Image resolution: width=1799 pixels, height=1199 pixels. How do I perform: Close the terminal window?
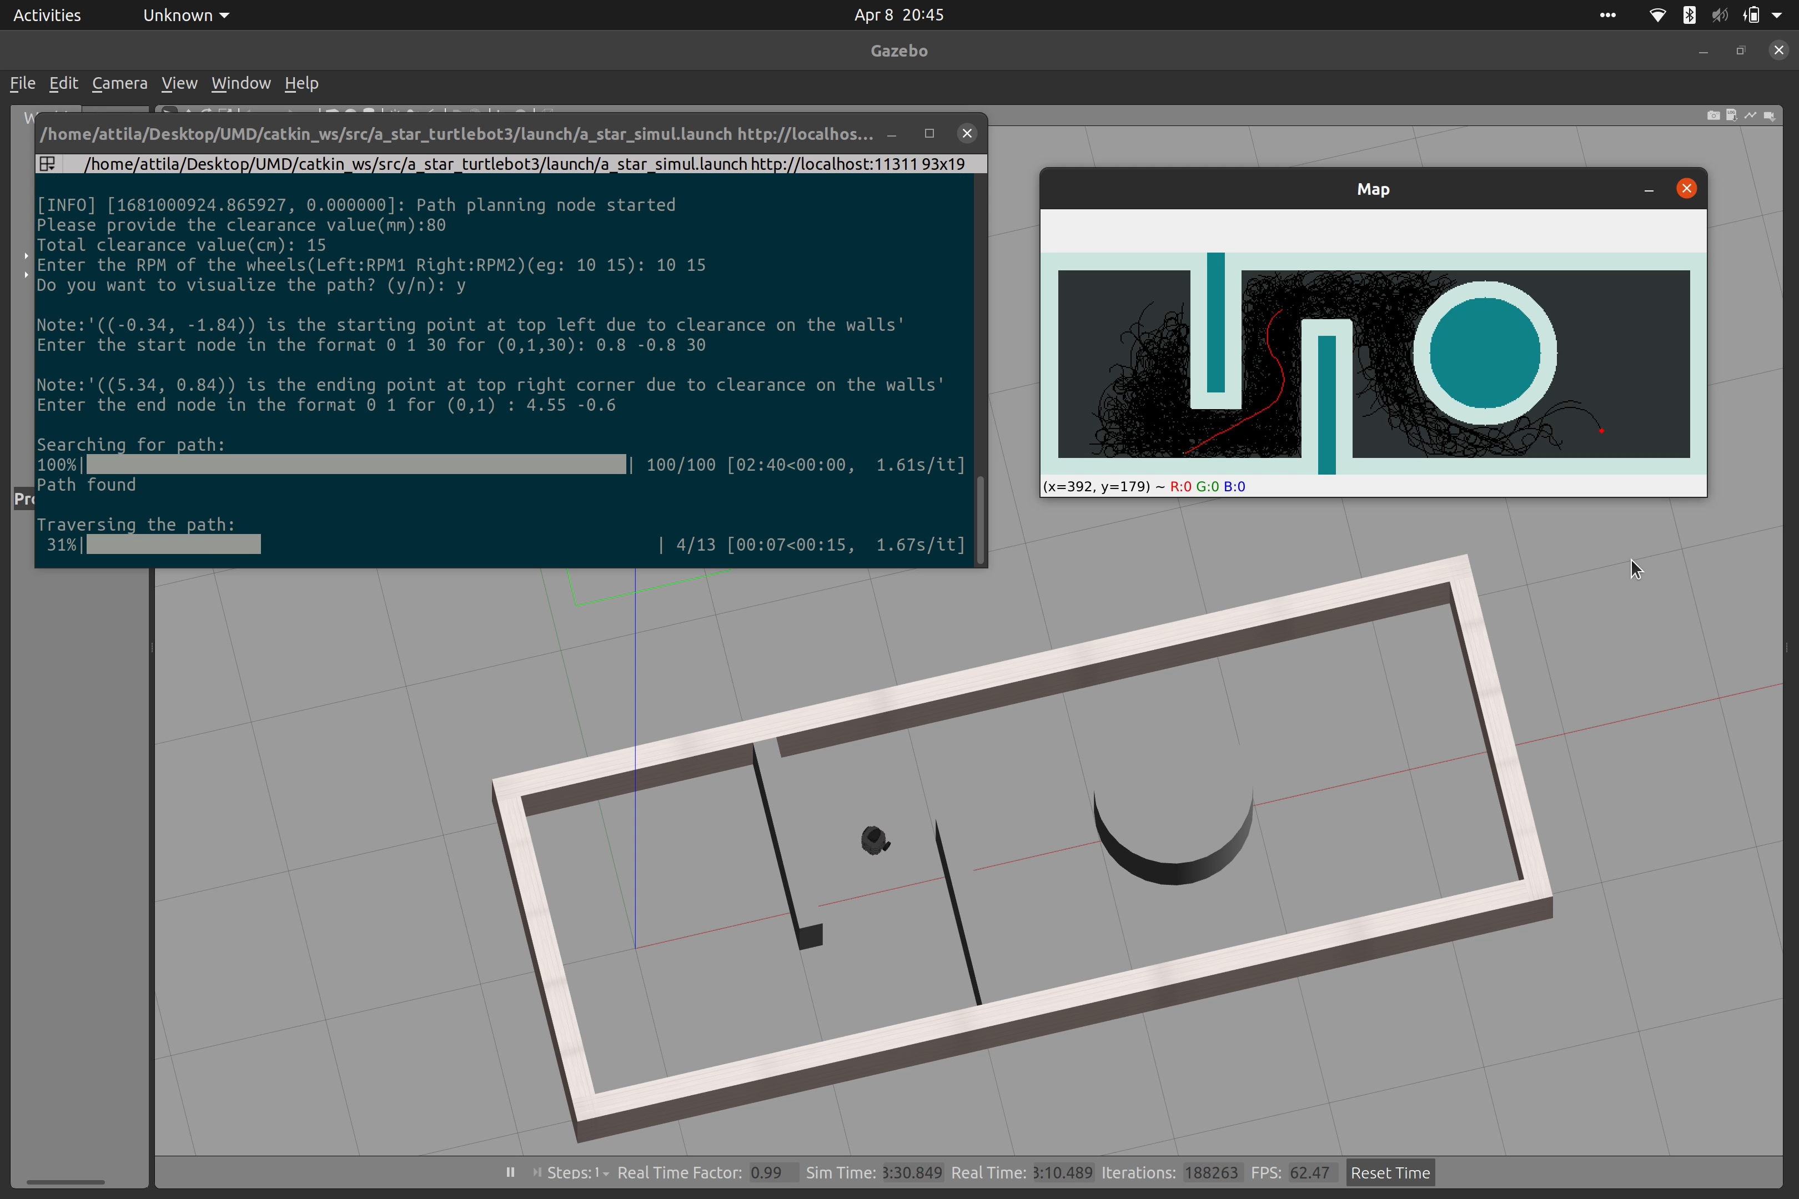point(967,134)
